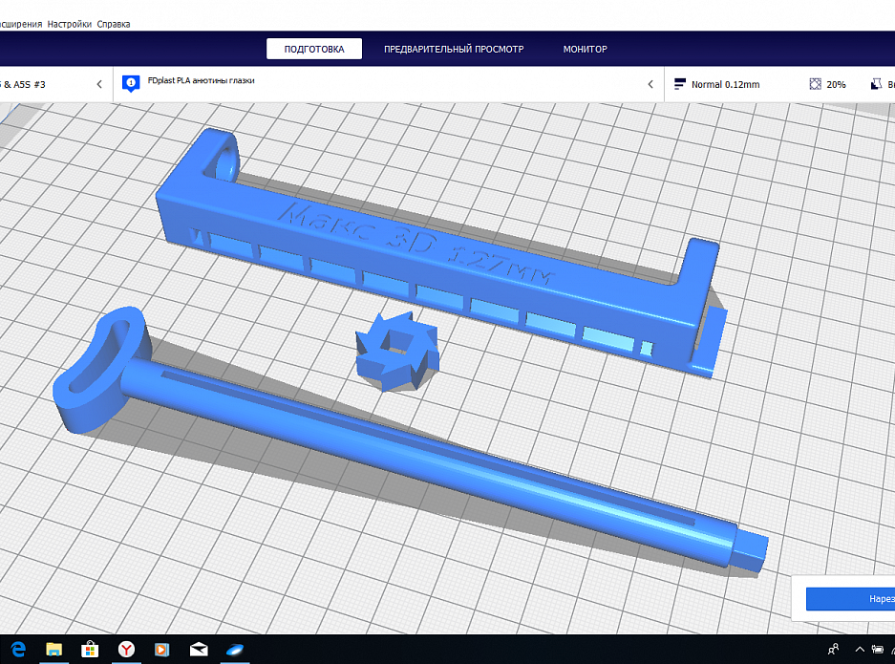The image size is (895, 664).
Task: Click the FDplast PLA material icon
Action: click(x=131, y=84)
